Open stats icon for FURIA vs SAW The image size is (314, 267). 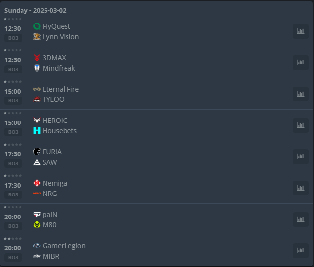click(x=300, y=157)
